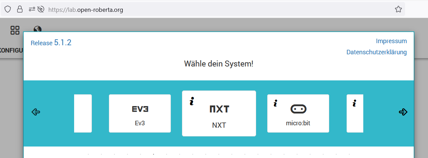Open the Datenschutzerklärung link
The height and width of the screenshot is (158, 428).
pyautogui.click(x=377, y=52)
